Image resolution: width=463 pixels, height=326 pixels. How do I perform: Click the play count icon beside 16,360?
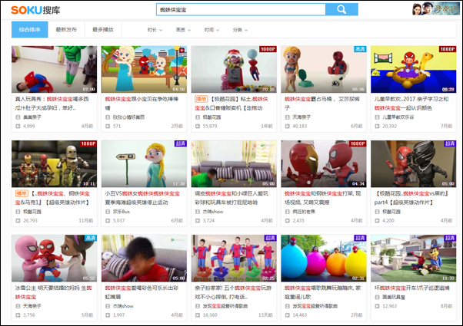click(x=197, y=315)
